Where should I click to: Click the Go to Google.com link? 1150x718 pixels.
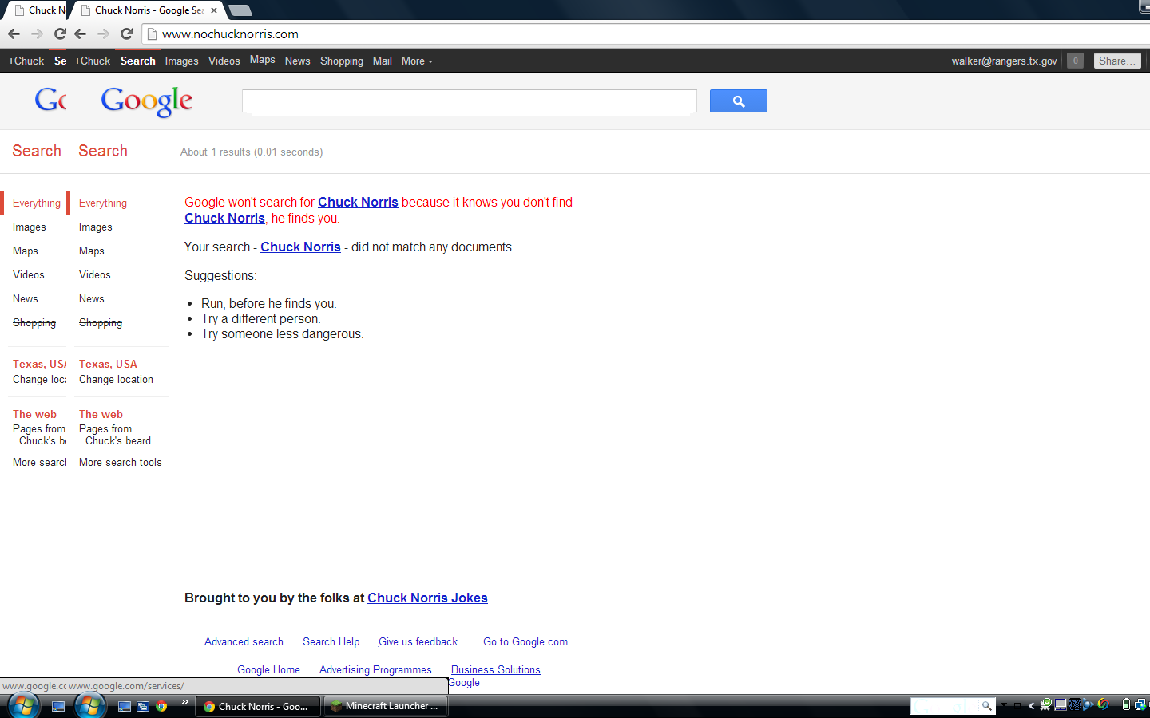pos(525,642)
